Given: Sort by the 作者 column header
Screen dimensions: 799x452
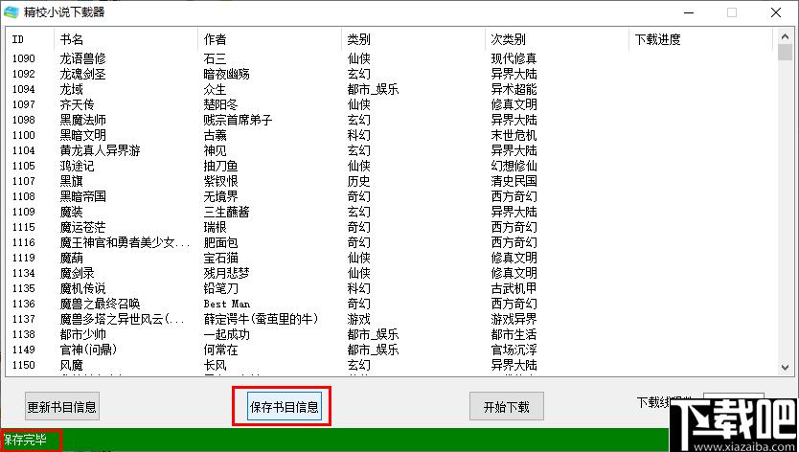Looking at the screenshot, I should (x=269, y=39).
